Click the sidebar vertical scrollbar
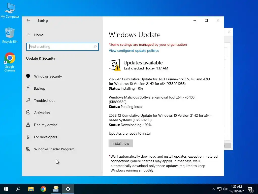258x194 pixels. (102, 130)
